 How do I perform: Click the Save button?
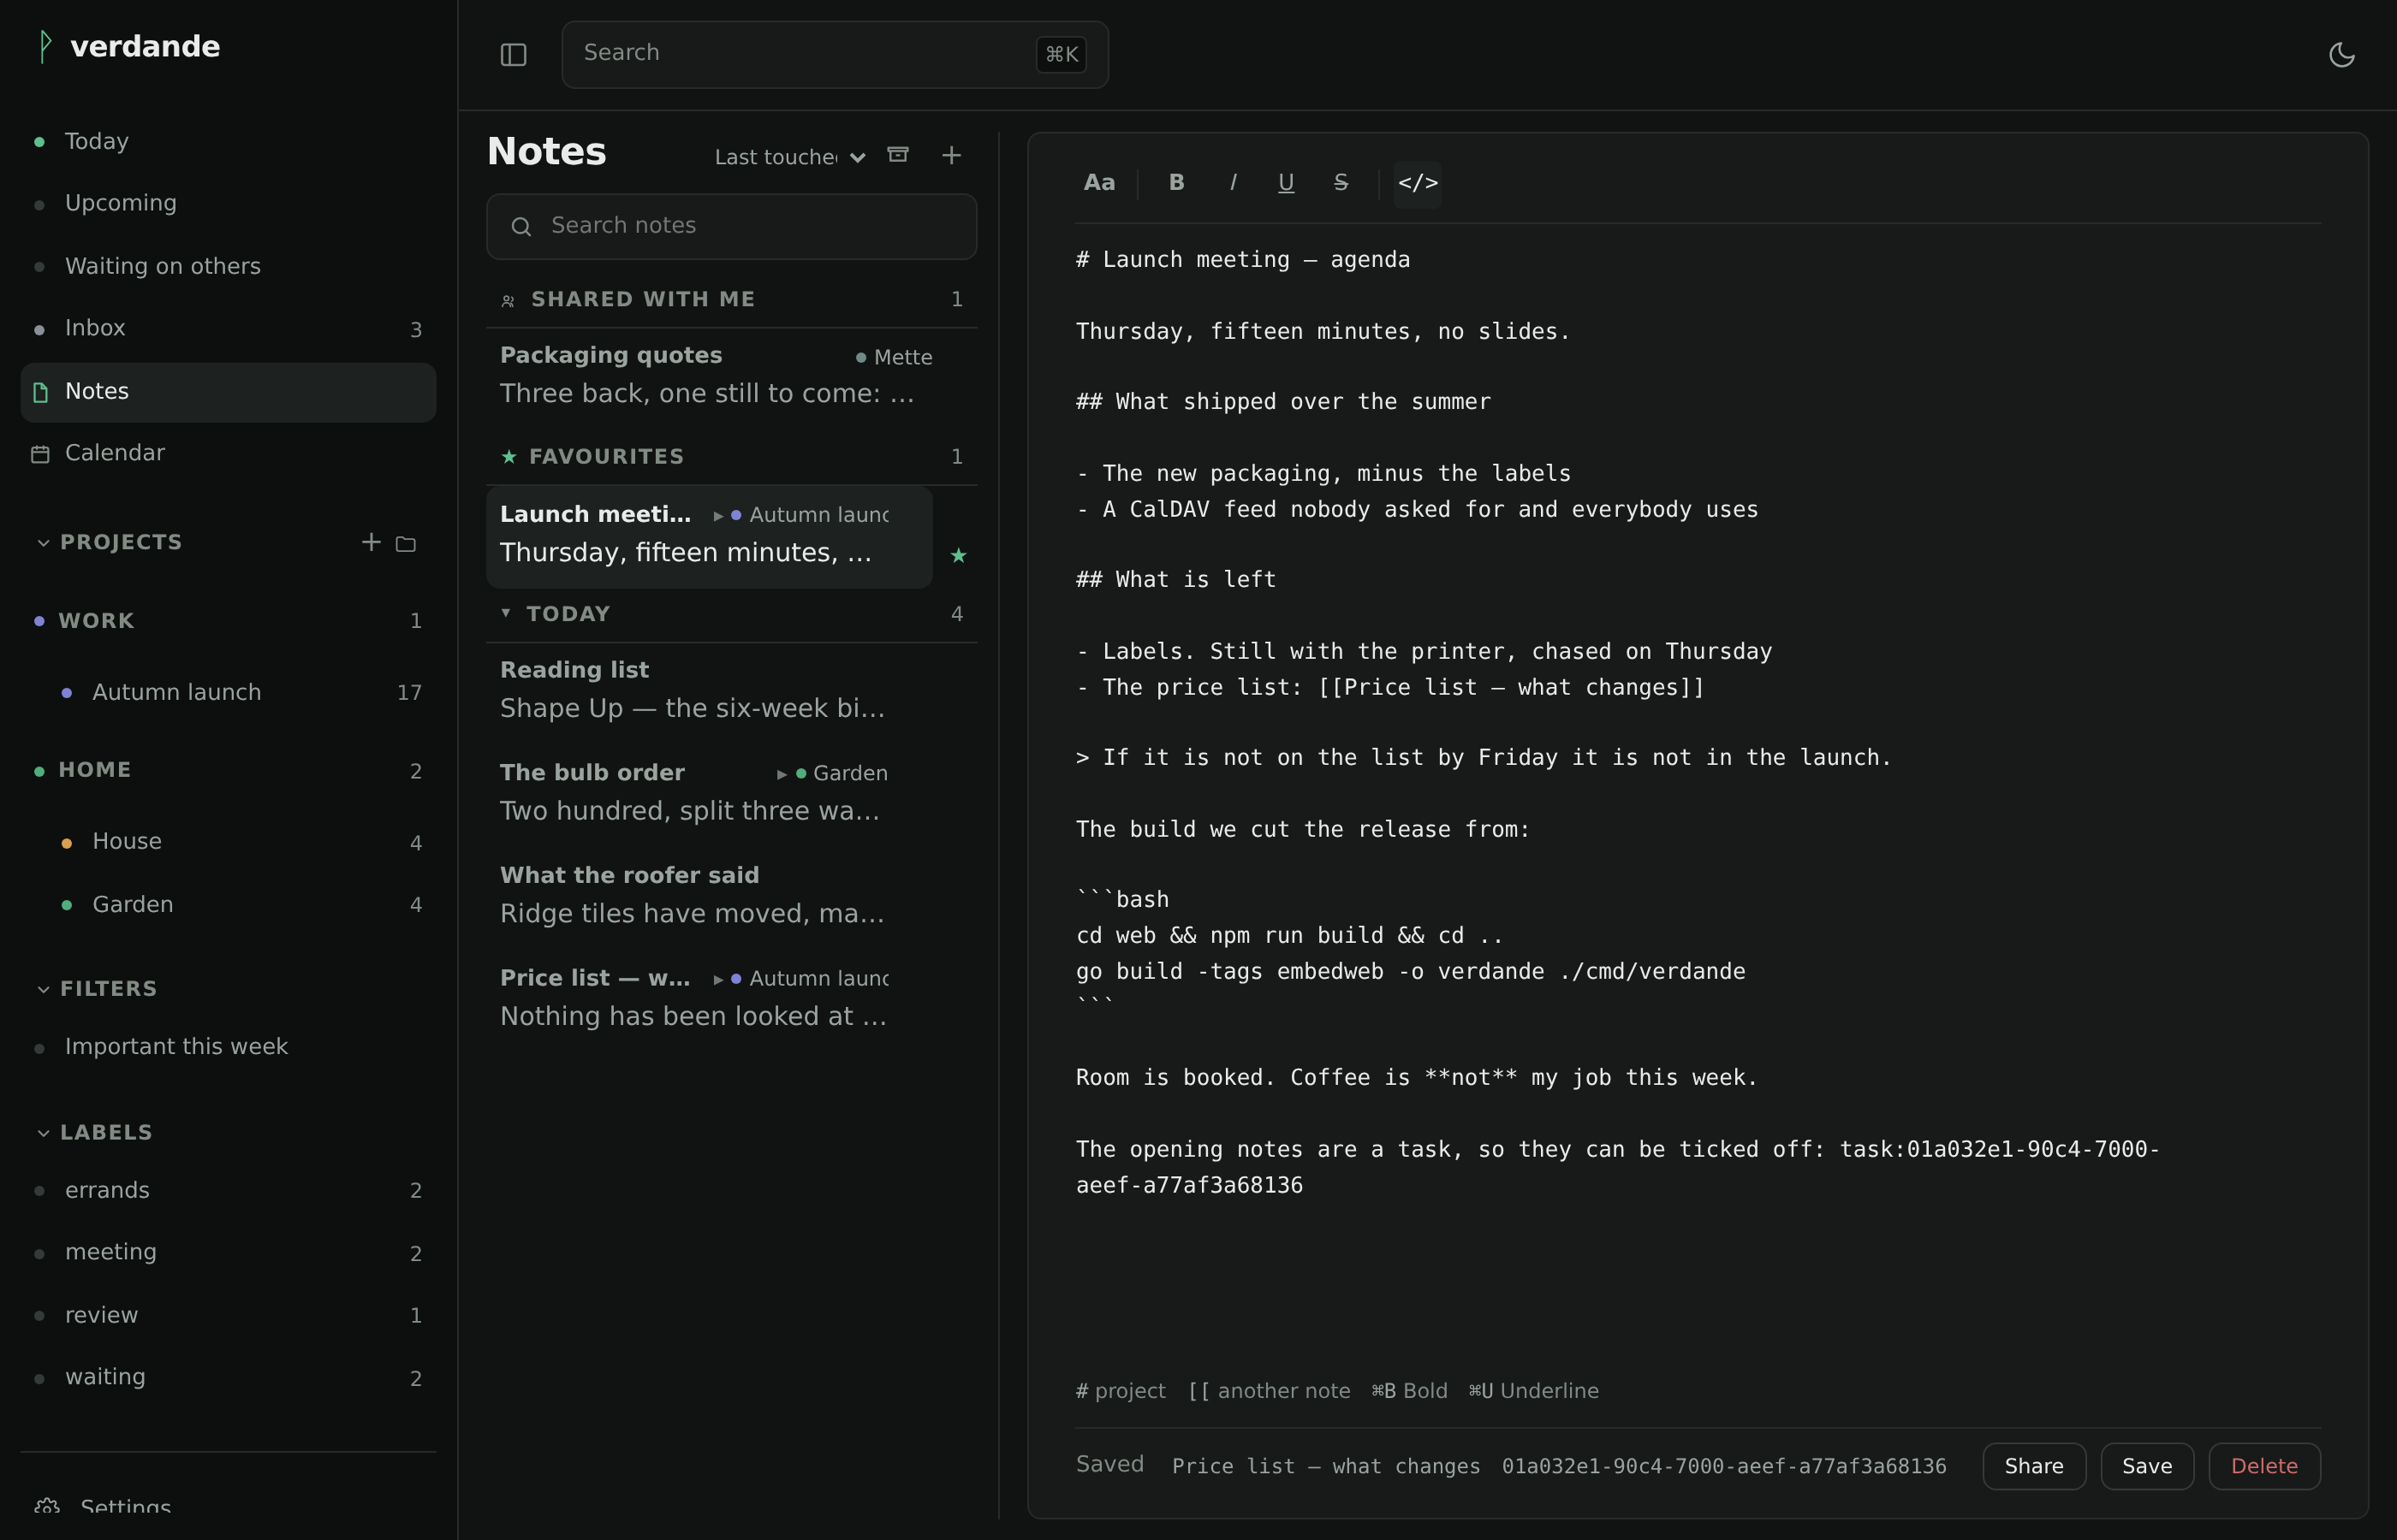click(x=2147, y=1466)
